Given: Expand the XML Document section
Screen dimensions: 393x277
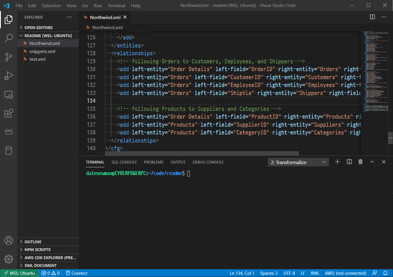Looking at the screenshot, I should click(48, 265).
